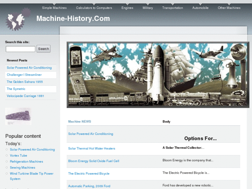Open the Military menu
This screenshot has height=189, width=252.
pos(148,8)
